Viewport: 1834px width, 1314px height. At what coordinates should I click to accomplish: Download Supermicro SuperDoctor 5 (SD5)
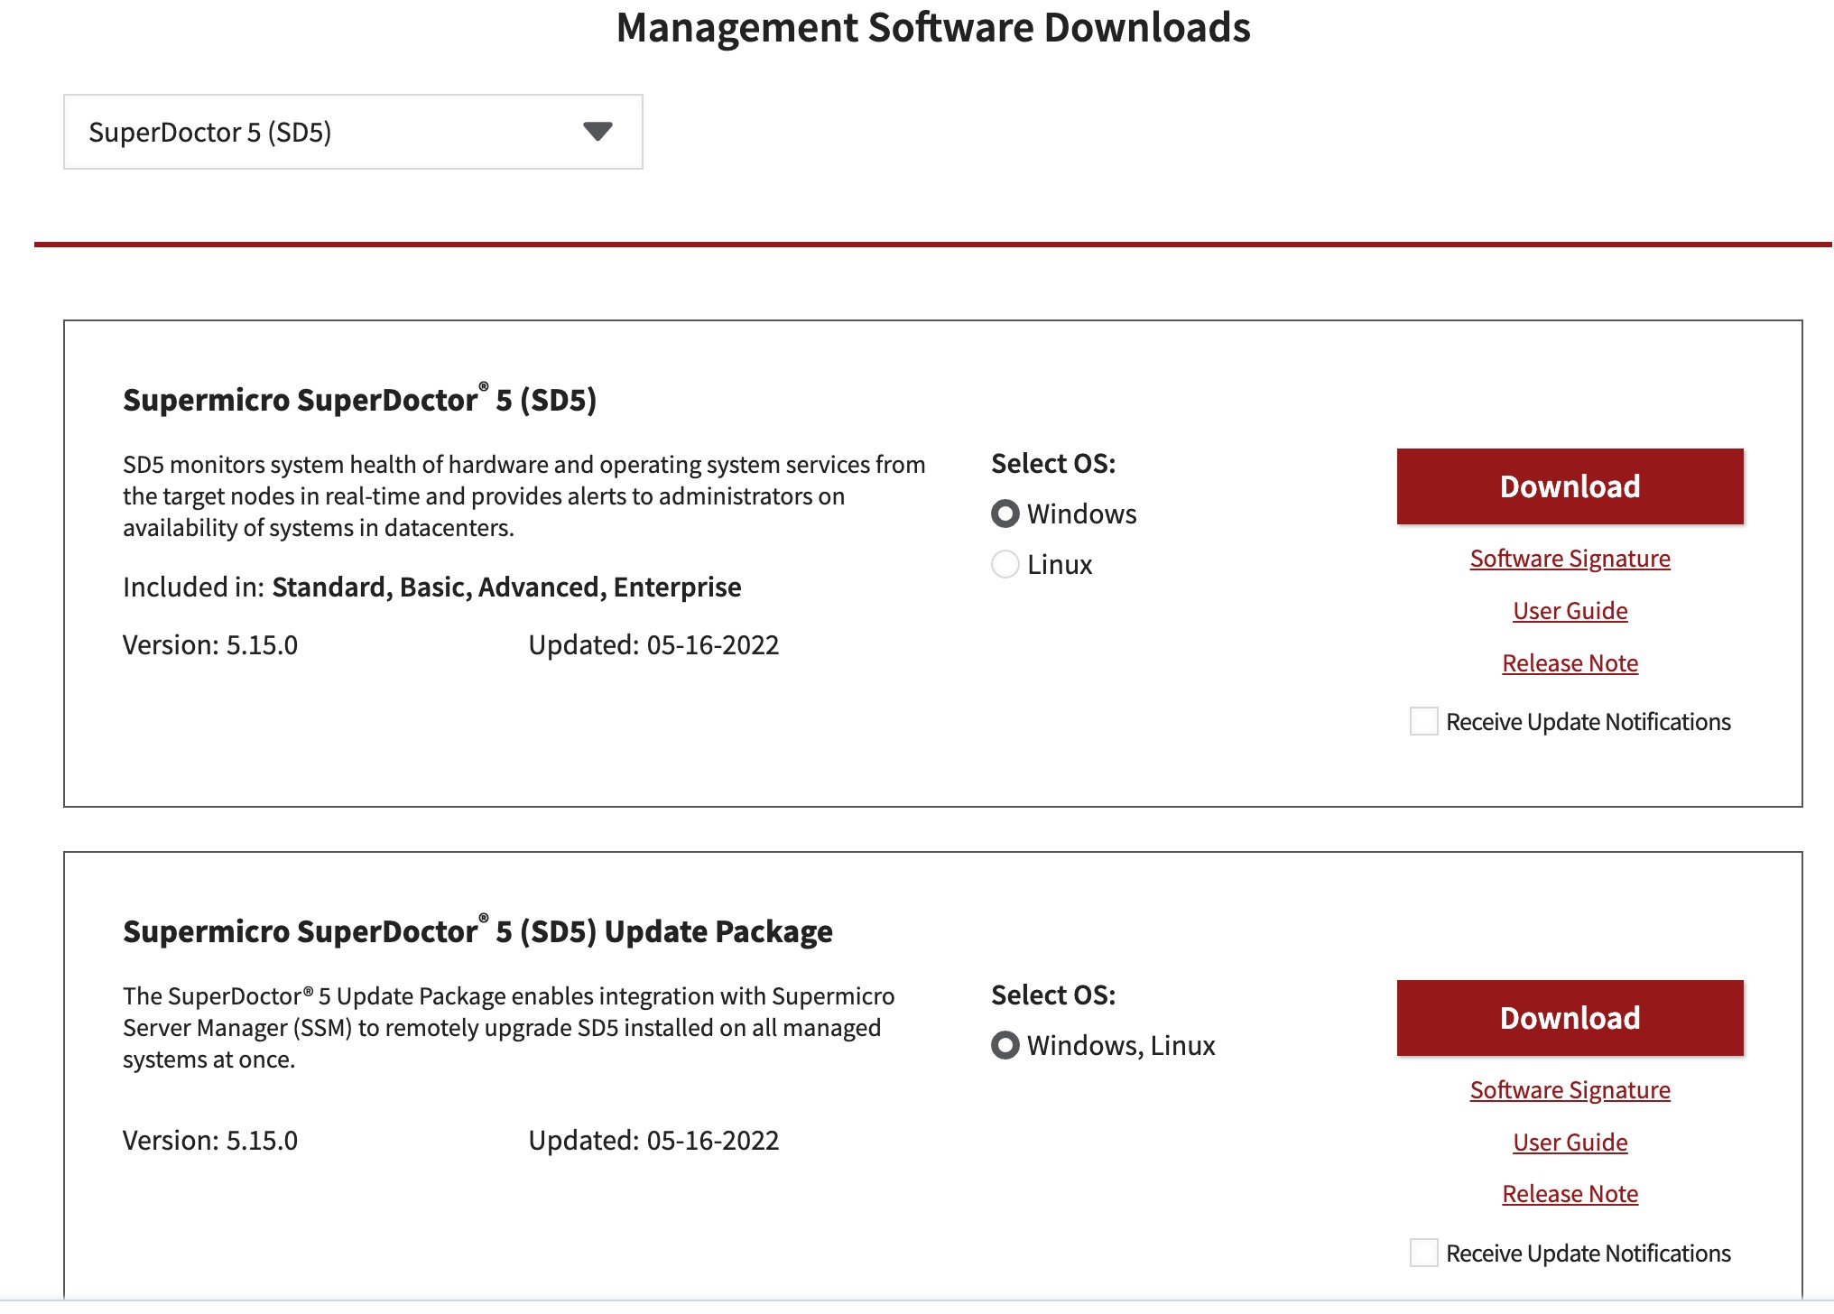(x=1570, y=486)
